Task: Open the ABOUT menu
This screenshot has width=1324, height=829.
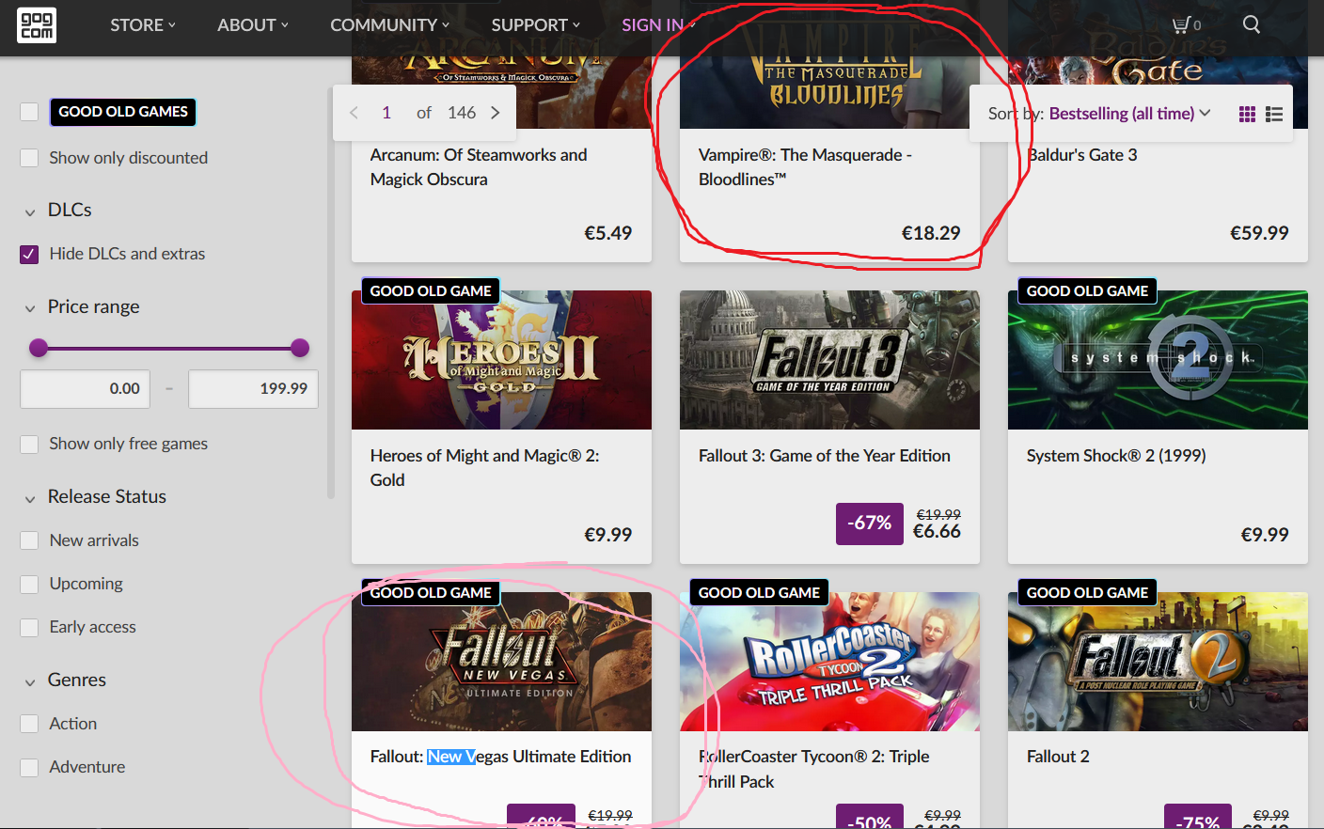Action: click(x=253, y=25)
